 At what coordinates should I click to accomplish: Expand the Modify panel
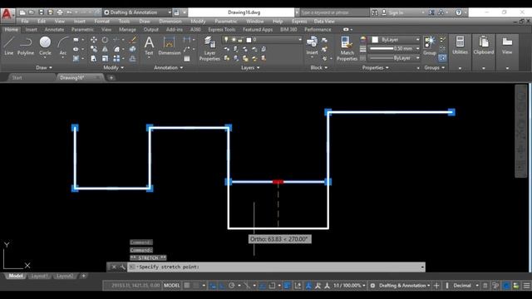113,68
